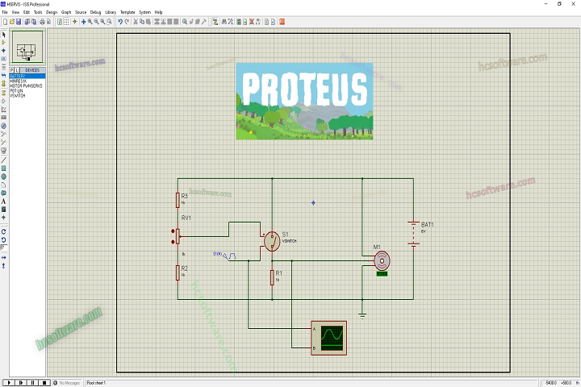Viewport: 581px width, 387px height.
Task: Select the Terminals mode tool
Action: [4, 93]
